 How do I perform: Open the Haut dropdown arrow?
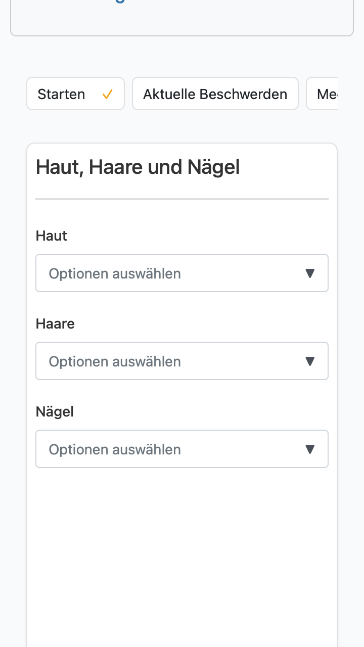[310, 273]
